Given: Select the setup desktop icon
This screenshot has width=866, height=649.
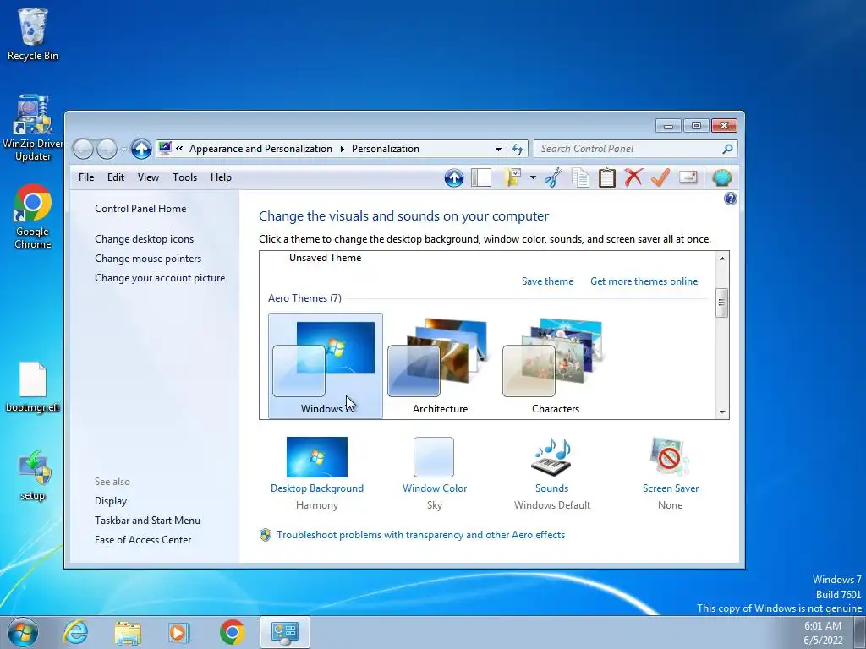Looking at the screenshot, I should pos(33,475).
